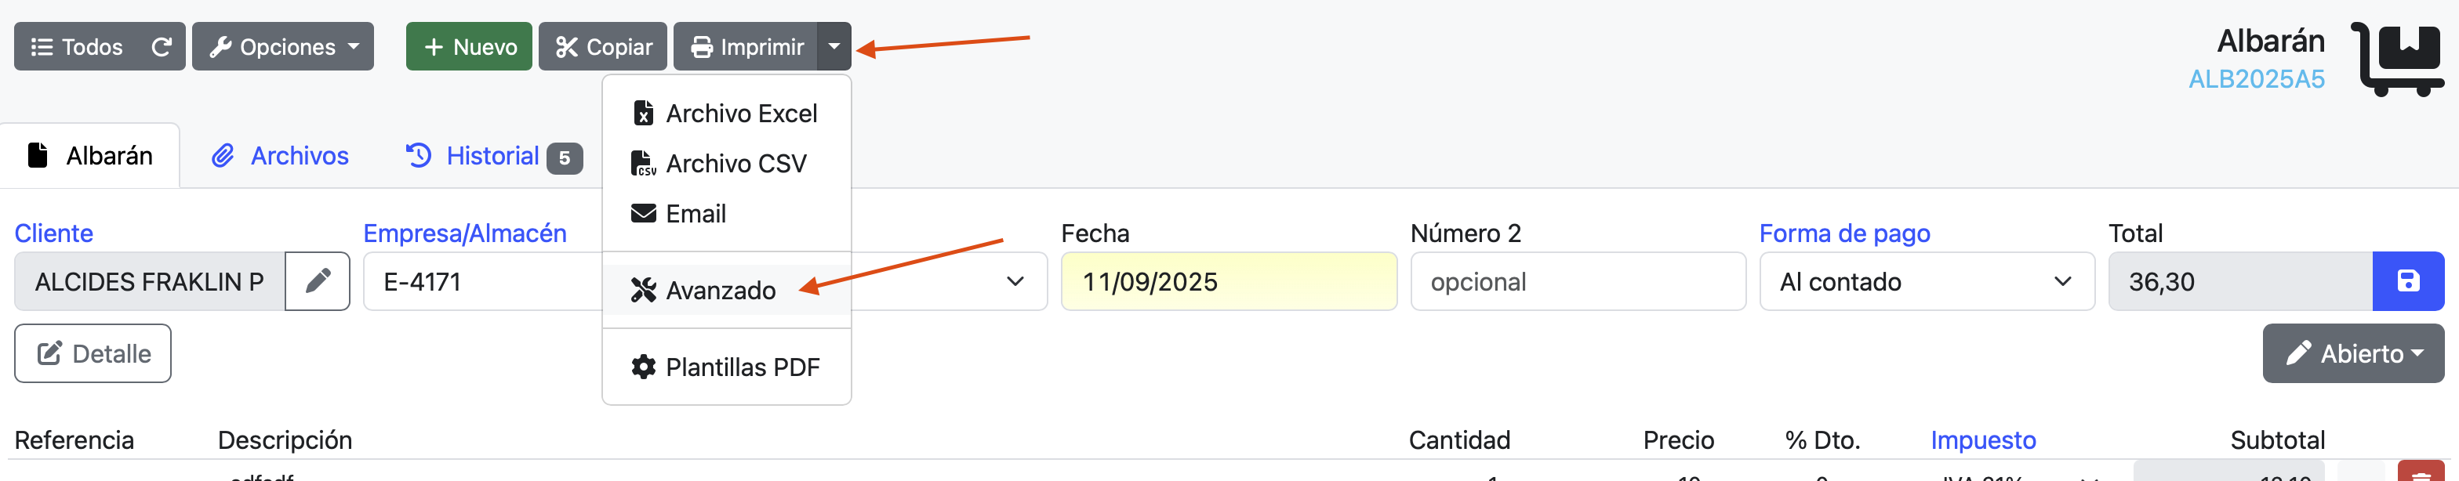The height and width of the screenshot is (481, 2459).
Task: Open the Opciones dropdown
Action: 282,47
